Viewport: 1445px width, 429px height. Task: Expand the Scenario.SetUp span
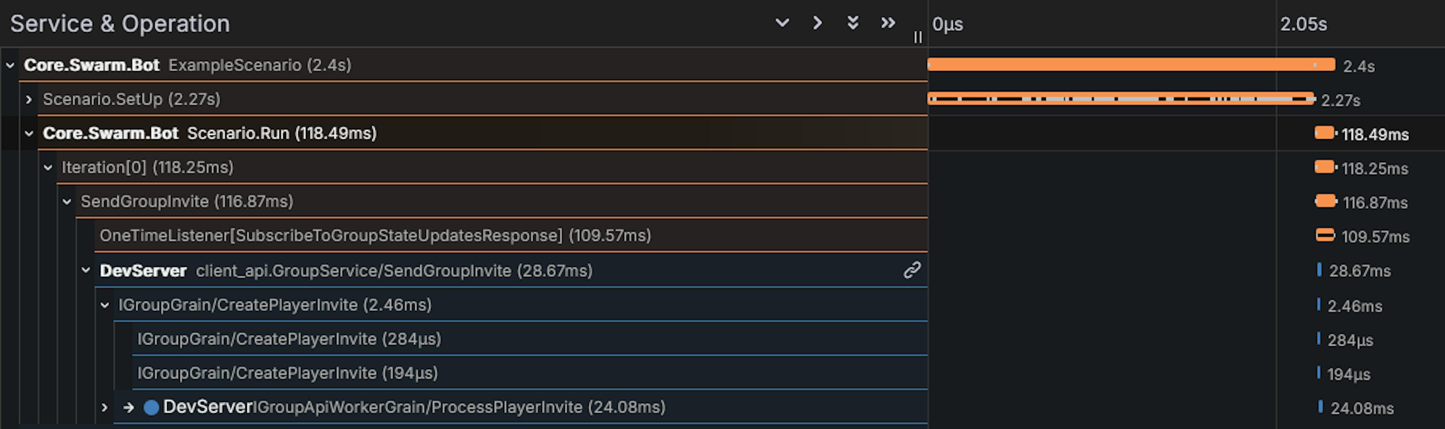[x=29, y=99]
